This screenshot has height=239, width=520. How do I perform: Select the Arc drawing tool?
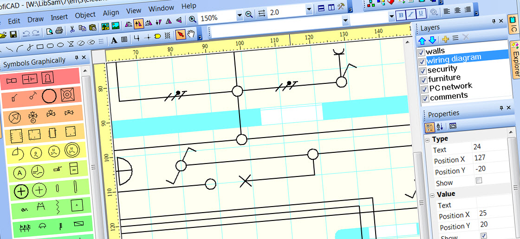pyautogui.click(x=19, y=48)
